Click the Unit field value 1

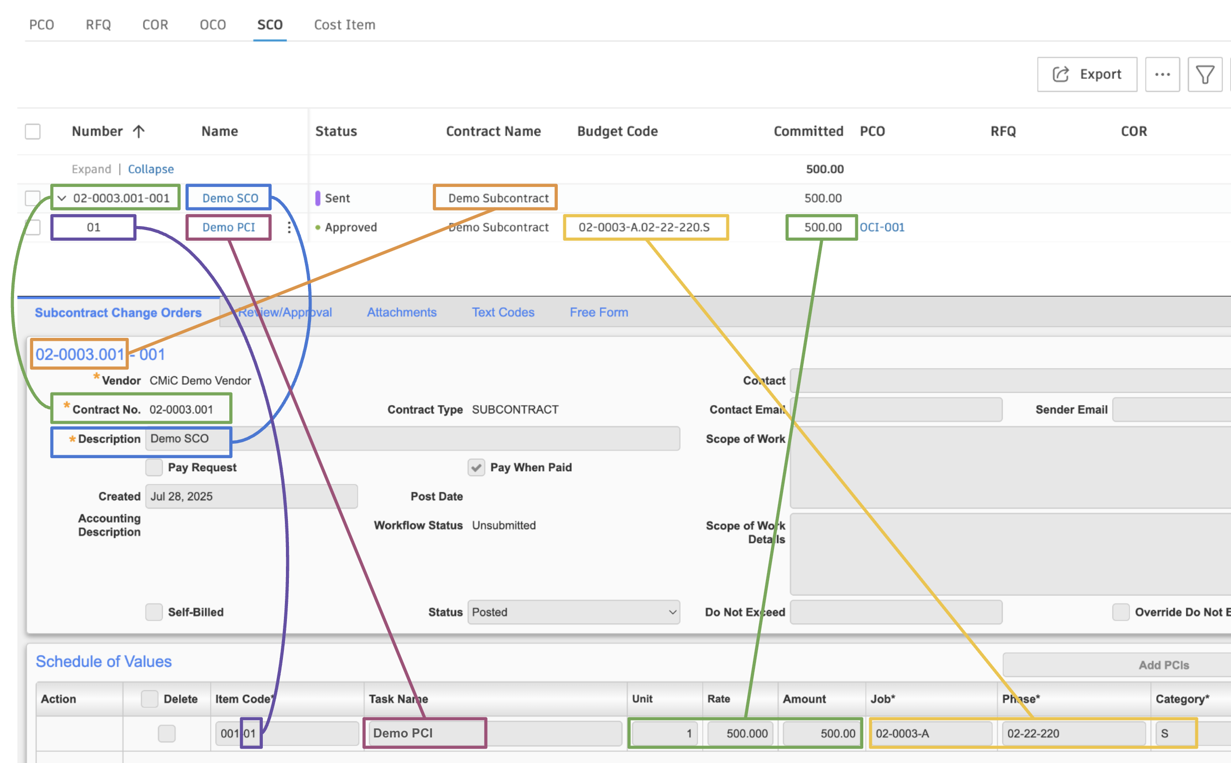665,733
